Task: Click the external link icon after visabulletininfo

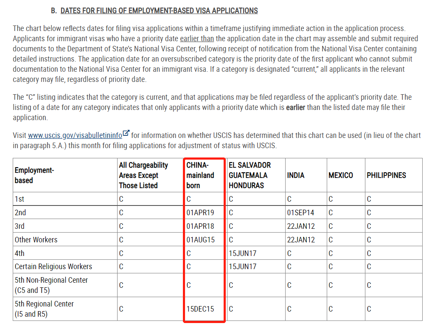Action: (x=126, y=133)
